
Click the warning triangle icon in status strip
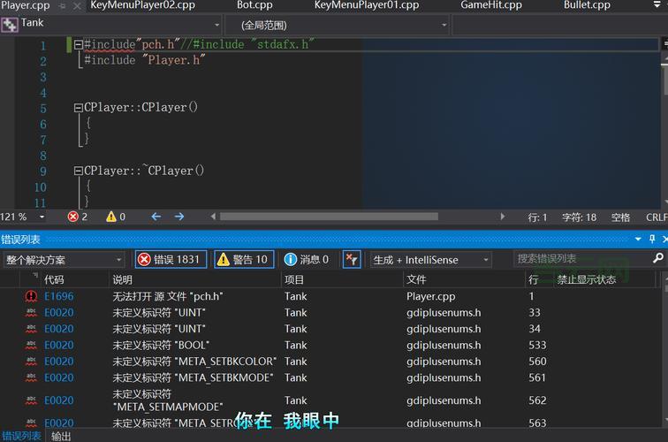[111, 217]
